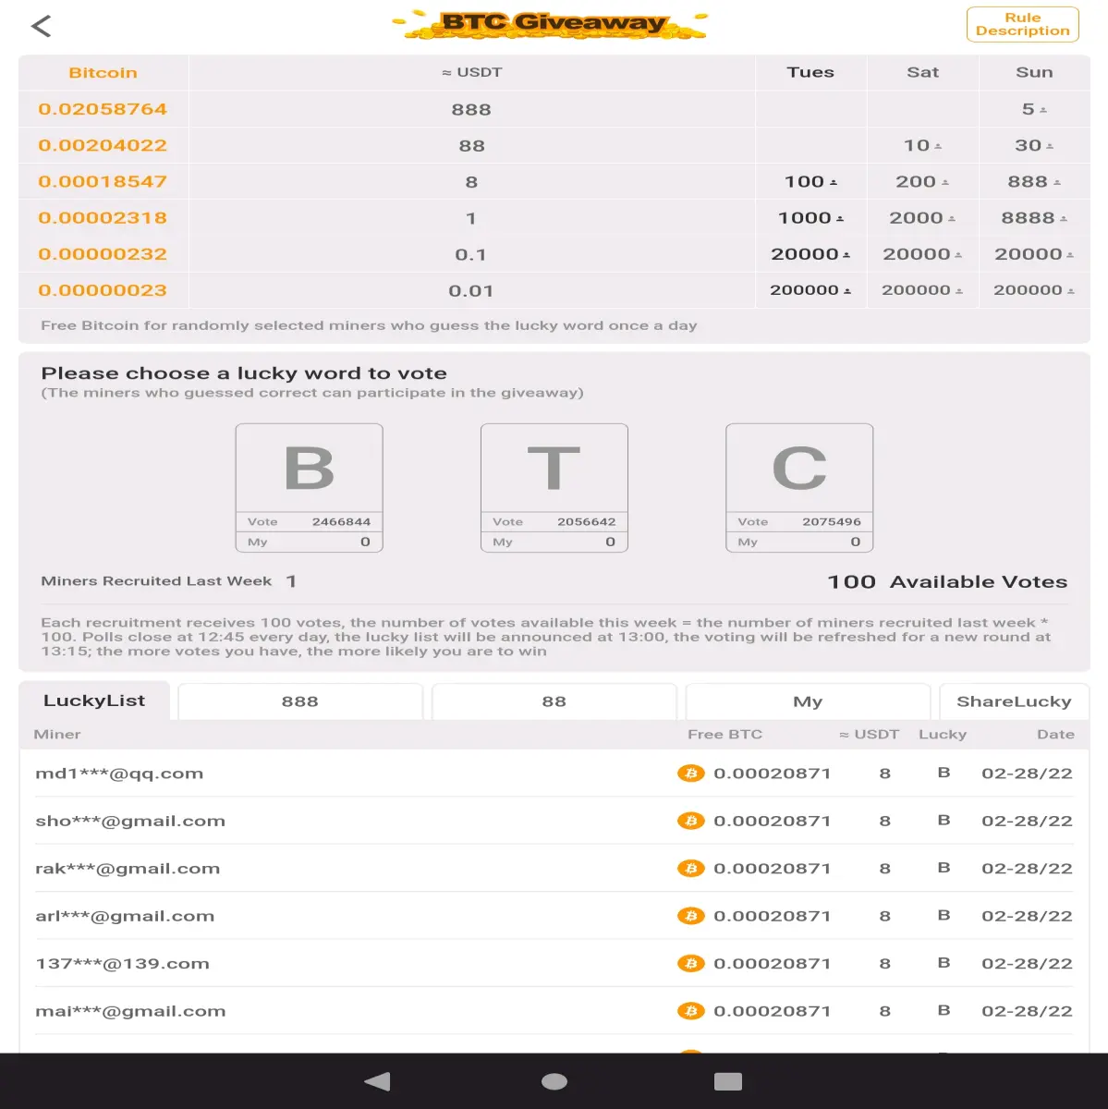Click the ≈ USDT header in prize table
This screenshot has width=1108, height=1109.
coord(471,72)
